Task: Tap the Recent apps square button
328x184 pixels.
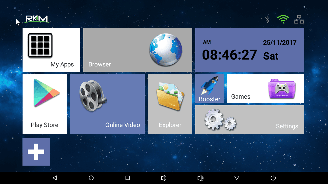Action: pos(128,178)
